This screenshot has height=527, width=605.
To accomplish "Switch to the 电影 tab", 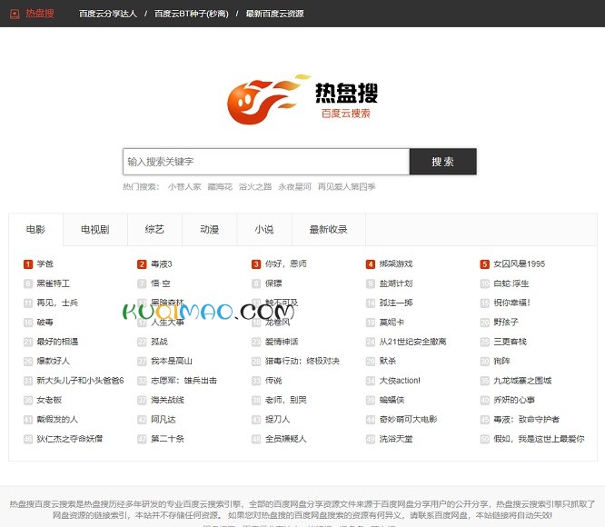I will 35,230.
